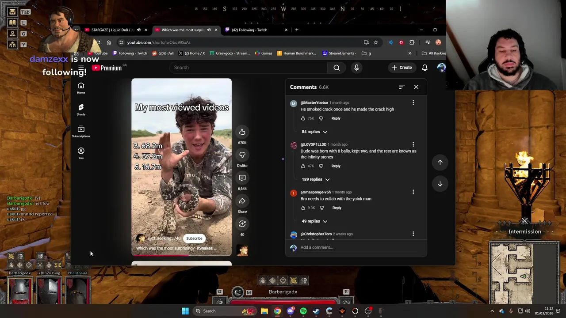The image size is (566, 318).
Task: Expand the 84 replies thread
Action: point(314,132)
